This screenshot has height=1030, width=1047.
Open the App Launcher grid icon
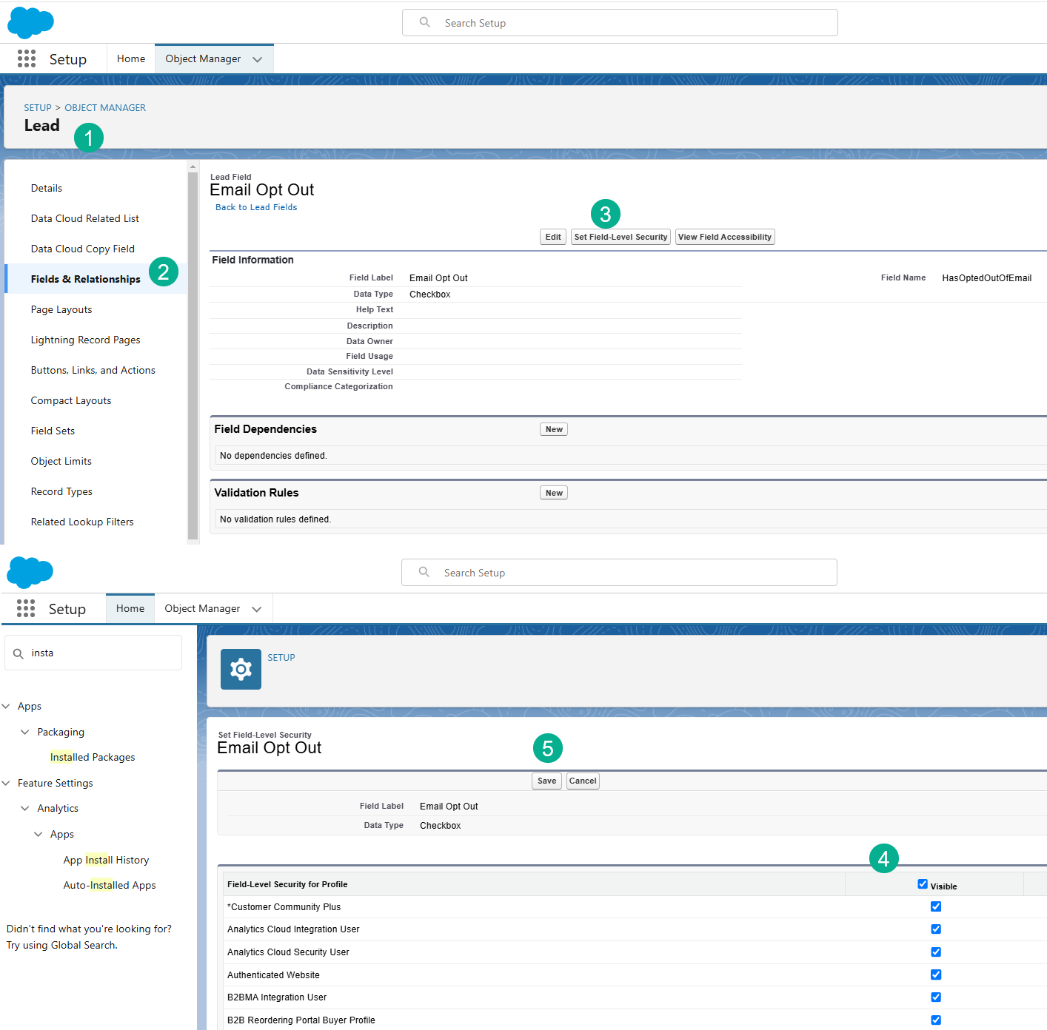tap(26, 58)
